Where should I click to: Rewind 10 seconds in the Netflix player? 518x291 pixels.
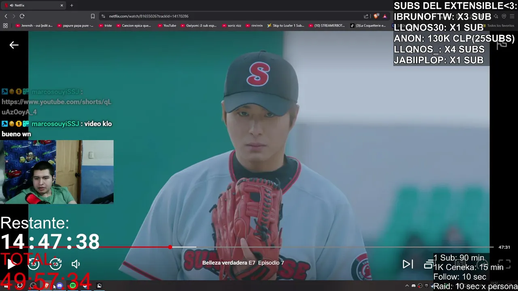coord(34,264)
